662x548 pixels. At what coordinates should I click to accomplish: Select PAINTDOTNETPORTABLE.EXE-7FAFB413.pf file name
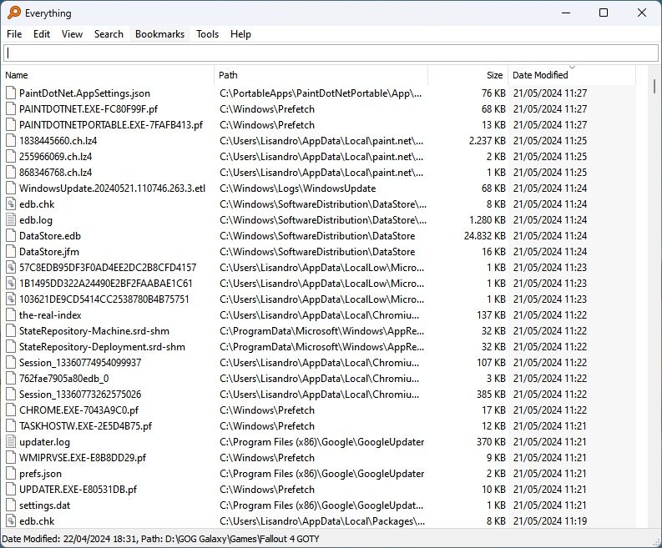pos(111,125)
